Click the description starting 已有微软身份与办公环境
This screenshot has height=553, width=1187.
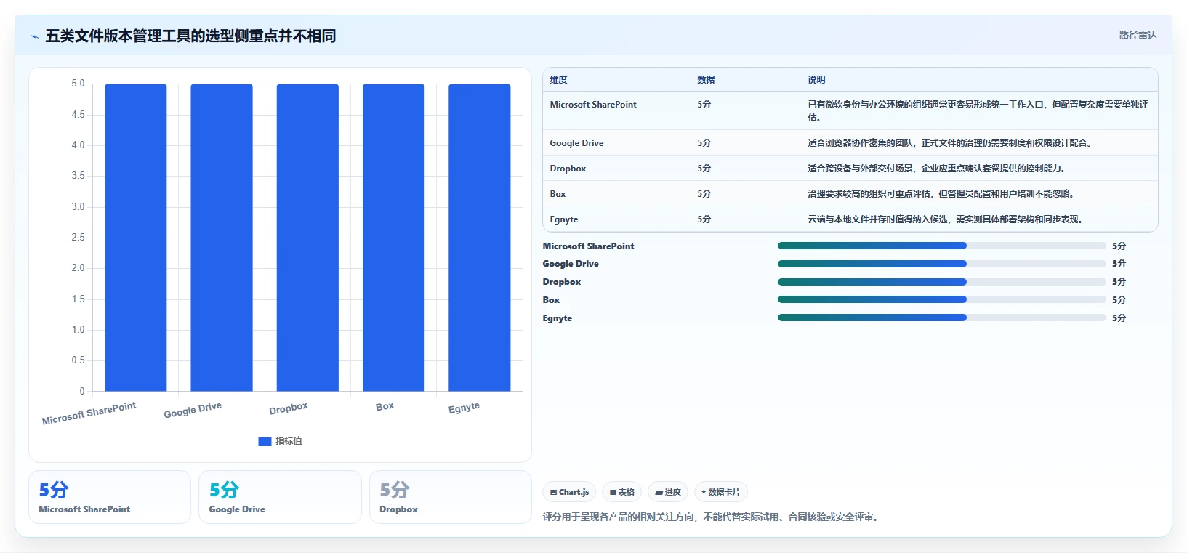(x=978, y=111)
